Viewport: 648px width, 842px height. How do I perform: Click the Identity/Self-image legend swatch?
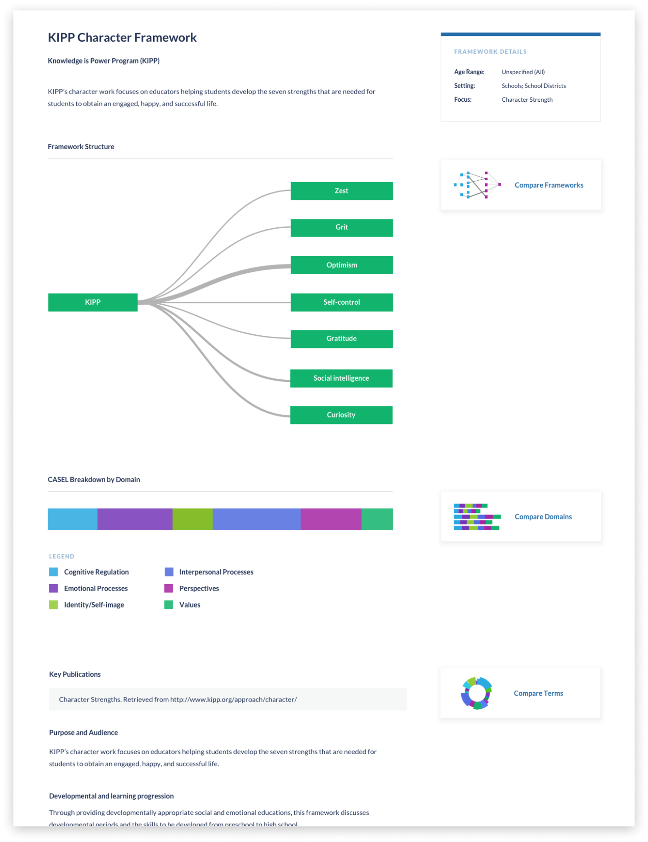point(54,605)
